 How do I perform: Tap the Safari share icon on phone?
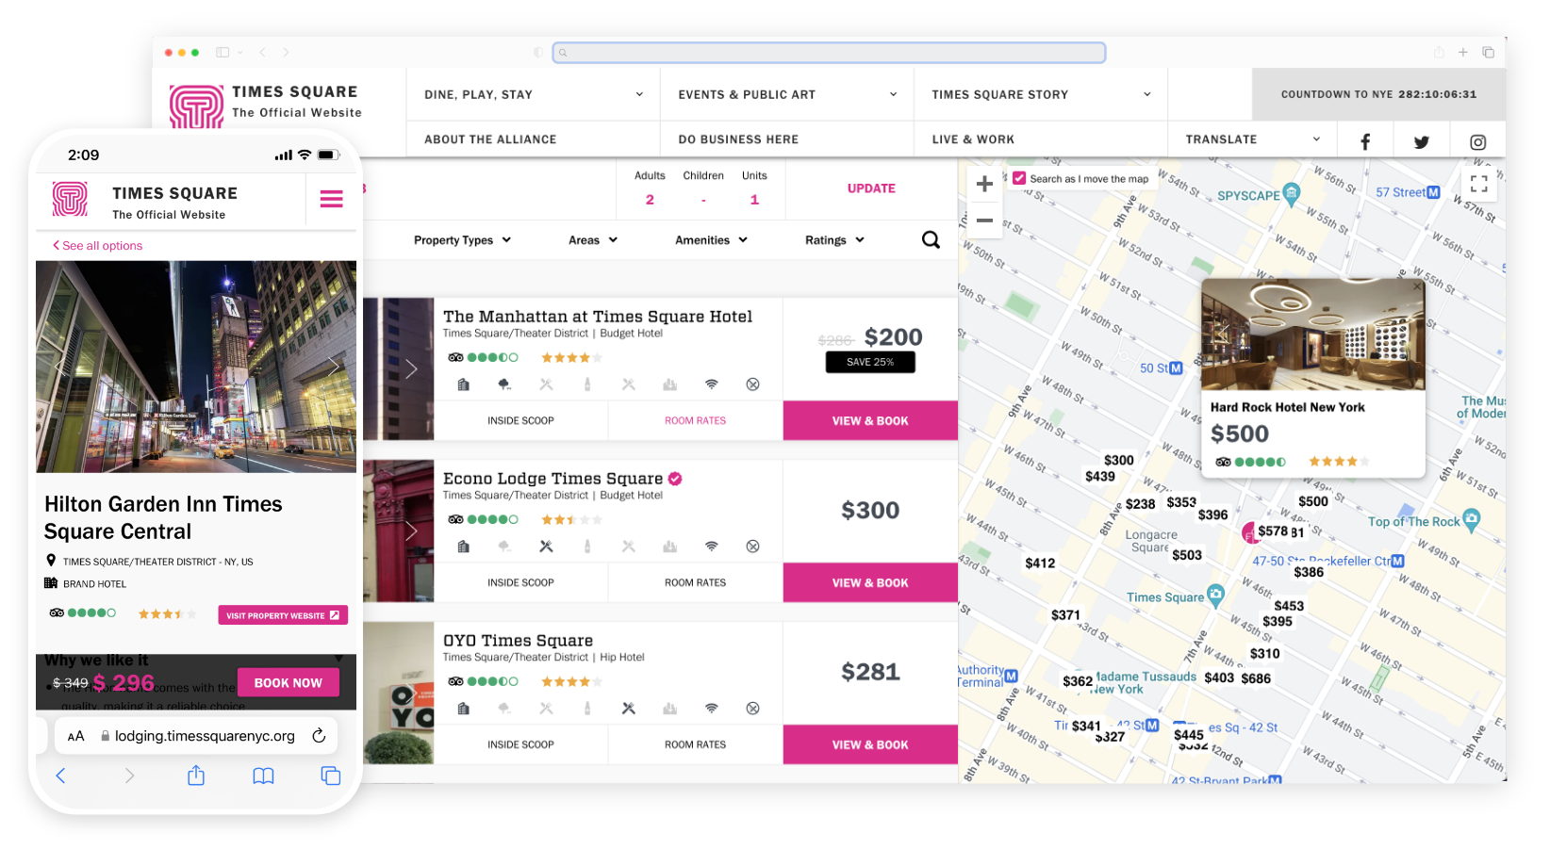tap(196, 776)
